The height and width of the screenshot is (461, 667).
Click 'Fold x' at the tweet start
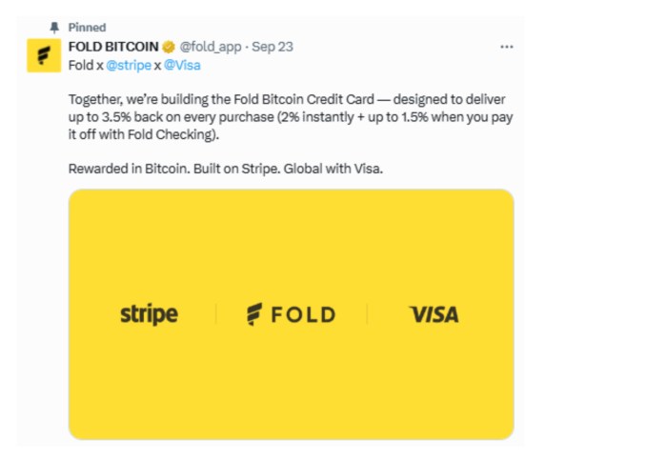(86, 66)
